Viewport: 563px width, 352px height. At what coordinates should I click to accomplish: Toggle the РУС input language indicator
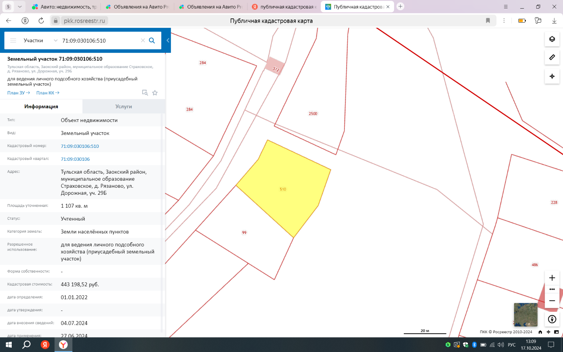(511, 345)
